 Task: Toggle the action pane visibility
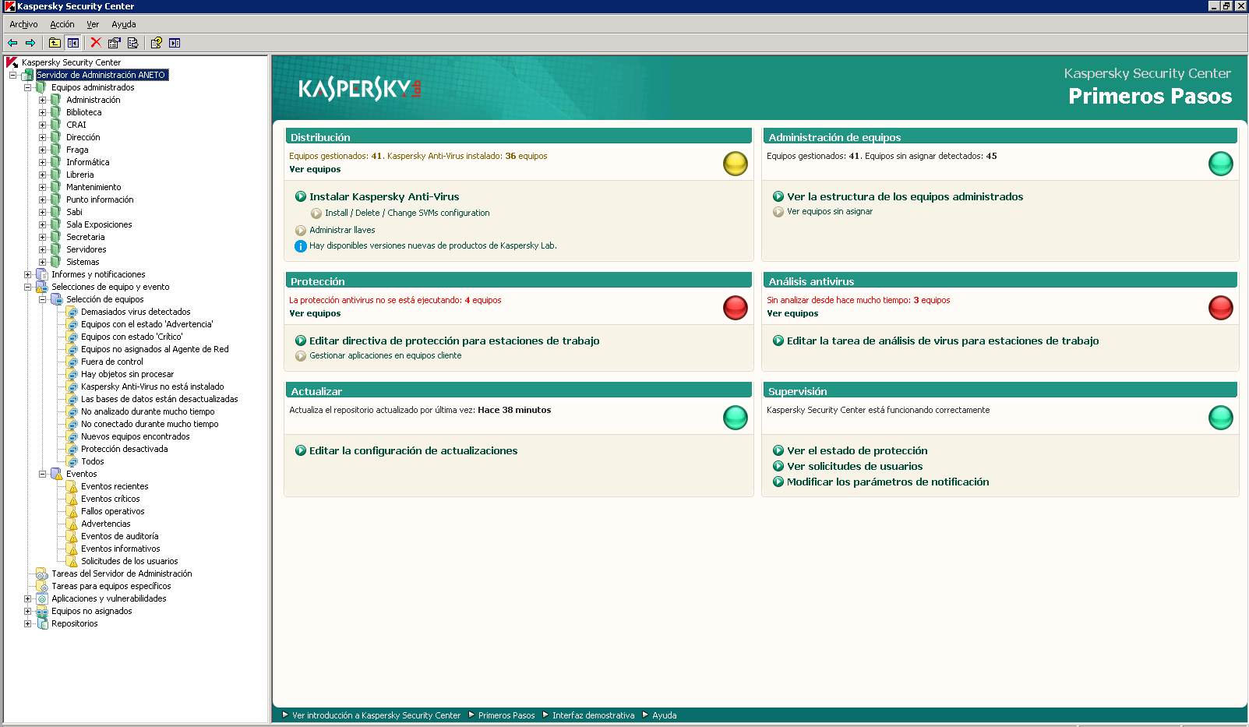(x=175, y=43)
